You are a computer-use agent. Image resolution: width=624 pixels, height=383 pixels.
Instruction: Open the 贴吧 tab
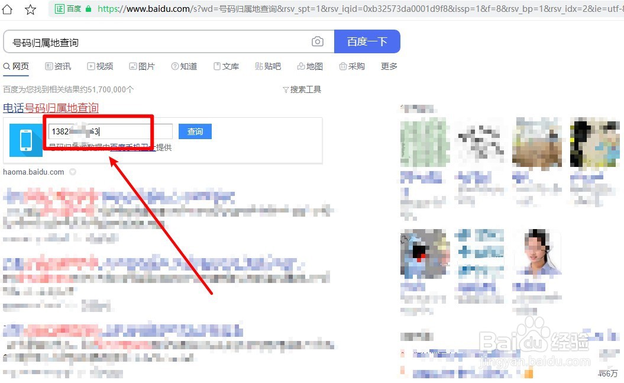268,66
